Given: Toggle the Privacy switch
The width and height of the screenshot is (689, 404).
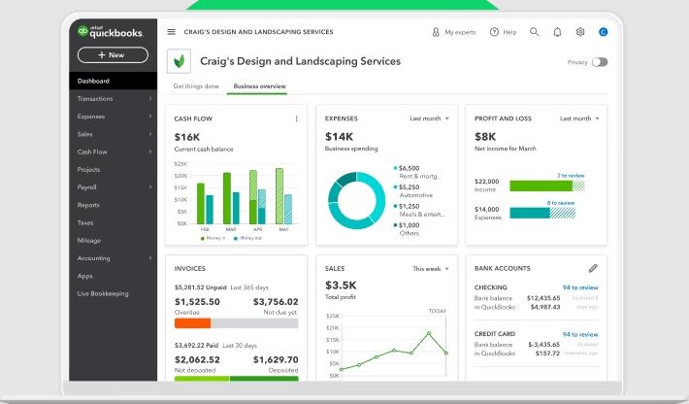Looking at the screenshot, I should [600, 62].
